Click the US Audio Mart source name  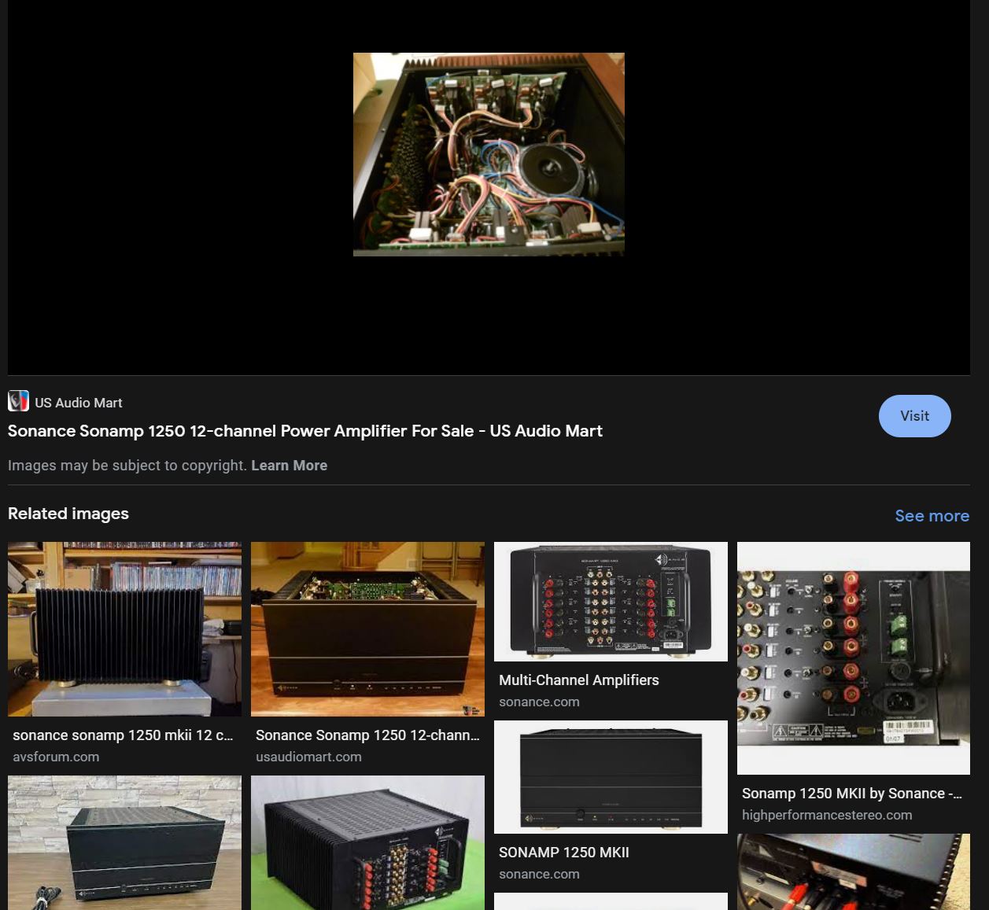(x=79, y=403)
